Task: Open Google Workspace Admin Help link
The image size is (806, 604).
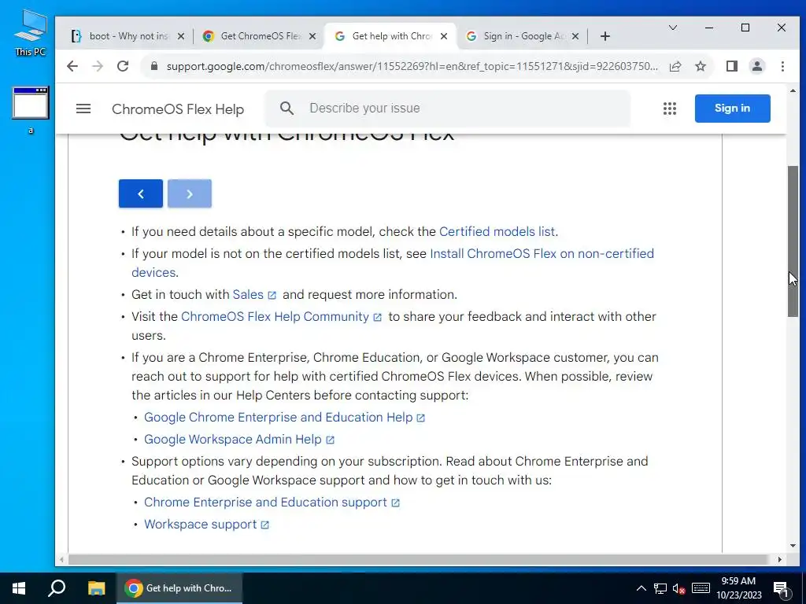Action: [x=232, y=440]
